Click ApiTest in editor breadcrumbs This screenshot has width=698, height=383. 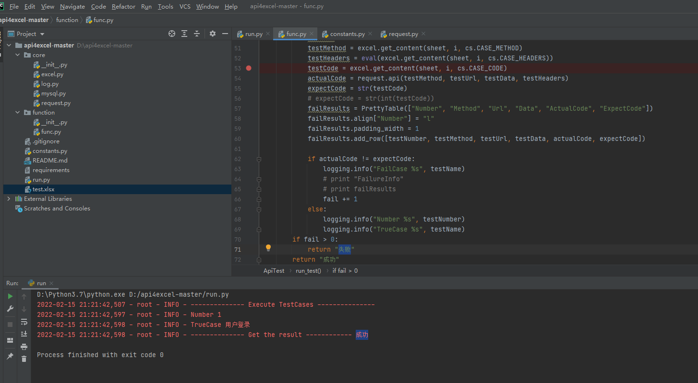click(274, 271)
